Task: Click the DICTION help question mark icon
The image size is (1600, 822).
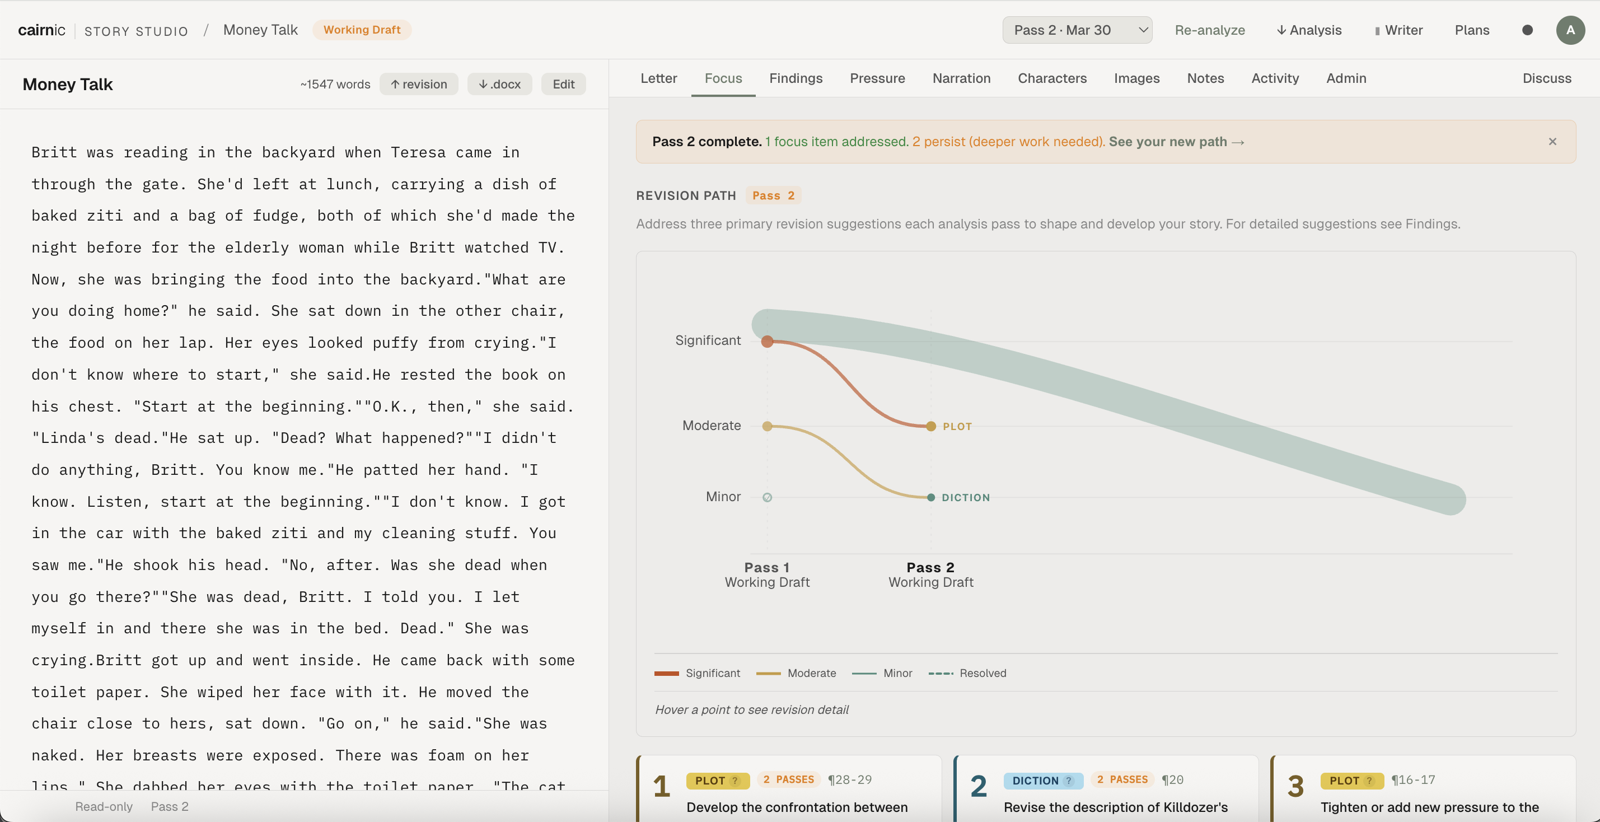Action: pos(1068,781)
